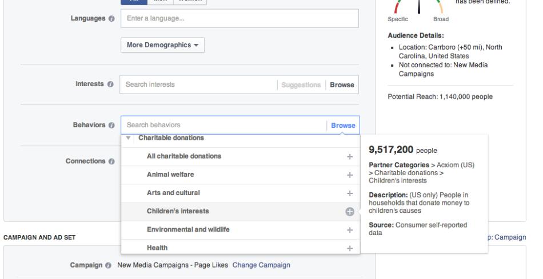Click New Media Campaigns - Page Likes text
Image resolution: width=543 pixels, height=279 pixels.
pyautogui.click(x=173, y=265)
